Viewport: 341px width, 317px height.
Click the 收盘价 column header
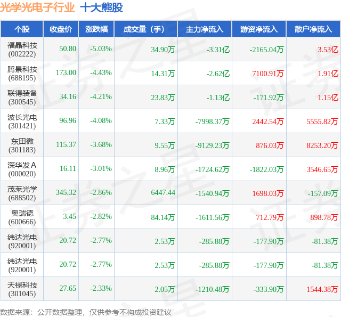(61, 29)
